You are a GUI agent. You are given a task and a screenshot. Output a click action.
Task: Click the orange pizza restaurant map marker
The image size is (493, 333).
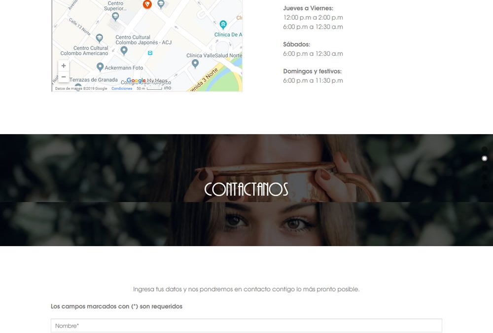[147, 4]
